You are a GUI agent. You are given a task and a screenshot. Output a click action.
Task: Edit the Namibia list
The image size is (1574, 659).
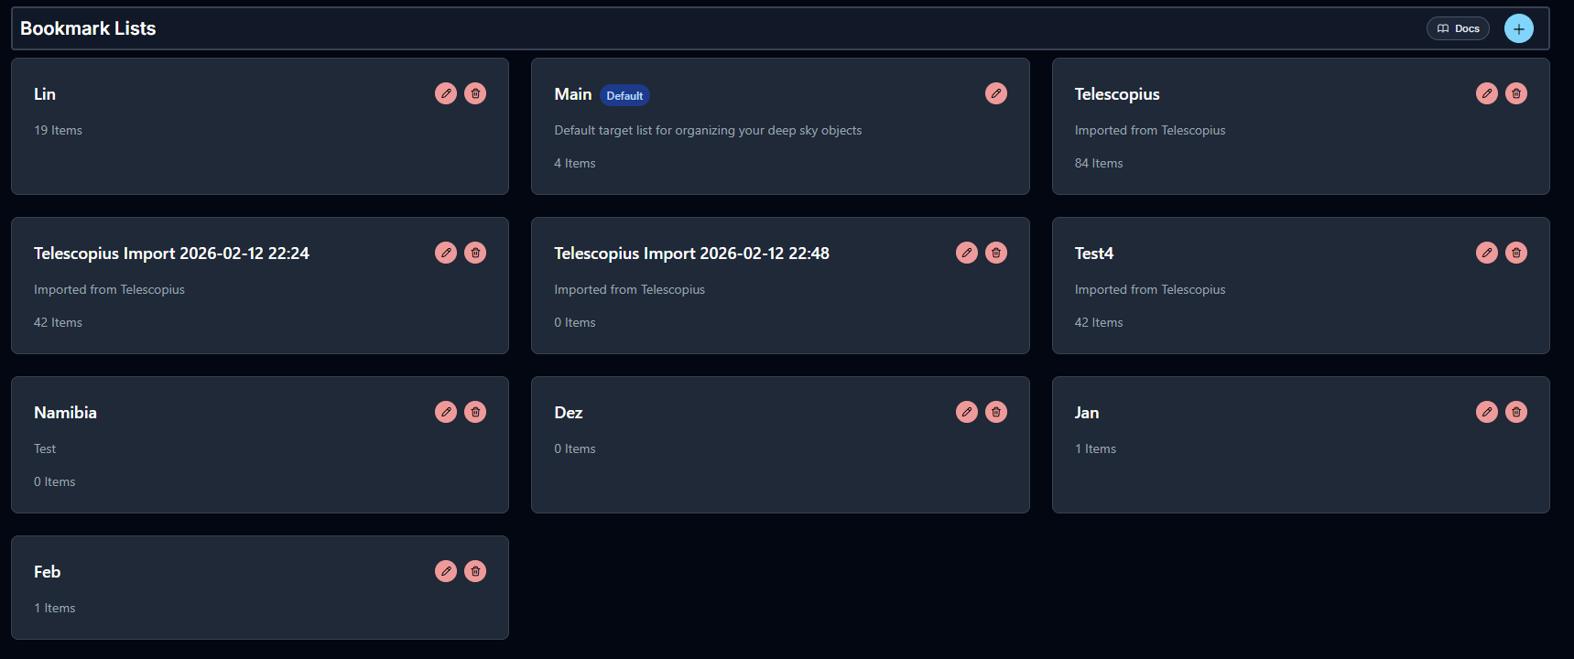pos(446,412)
